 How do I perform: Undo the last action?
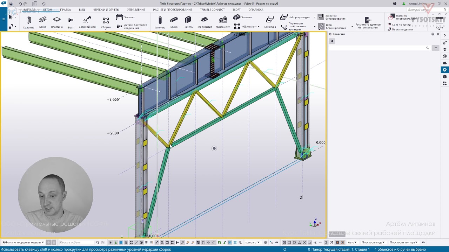coord(20,4)
